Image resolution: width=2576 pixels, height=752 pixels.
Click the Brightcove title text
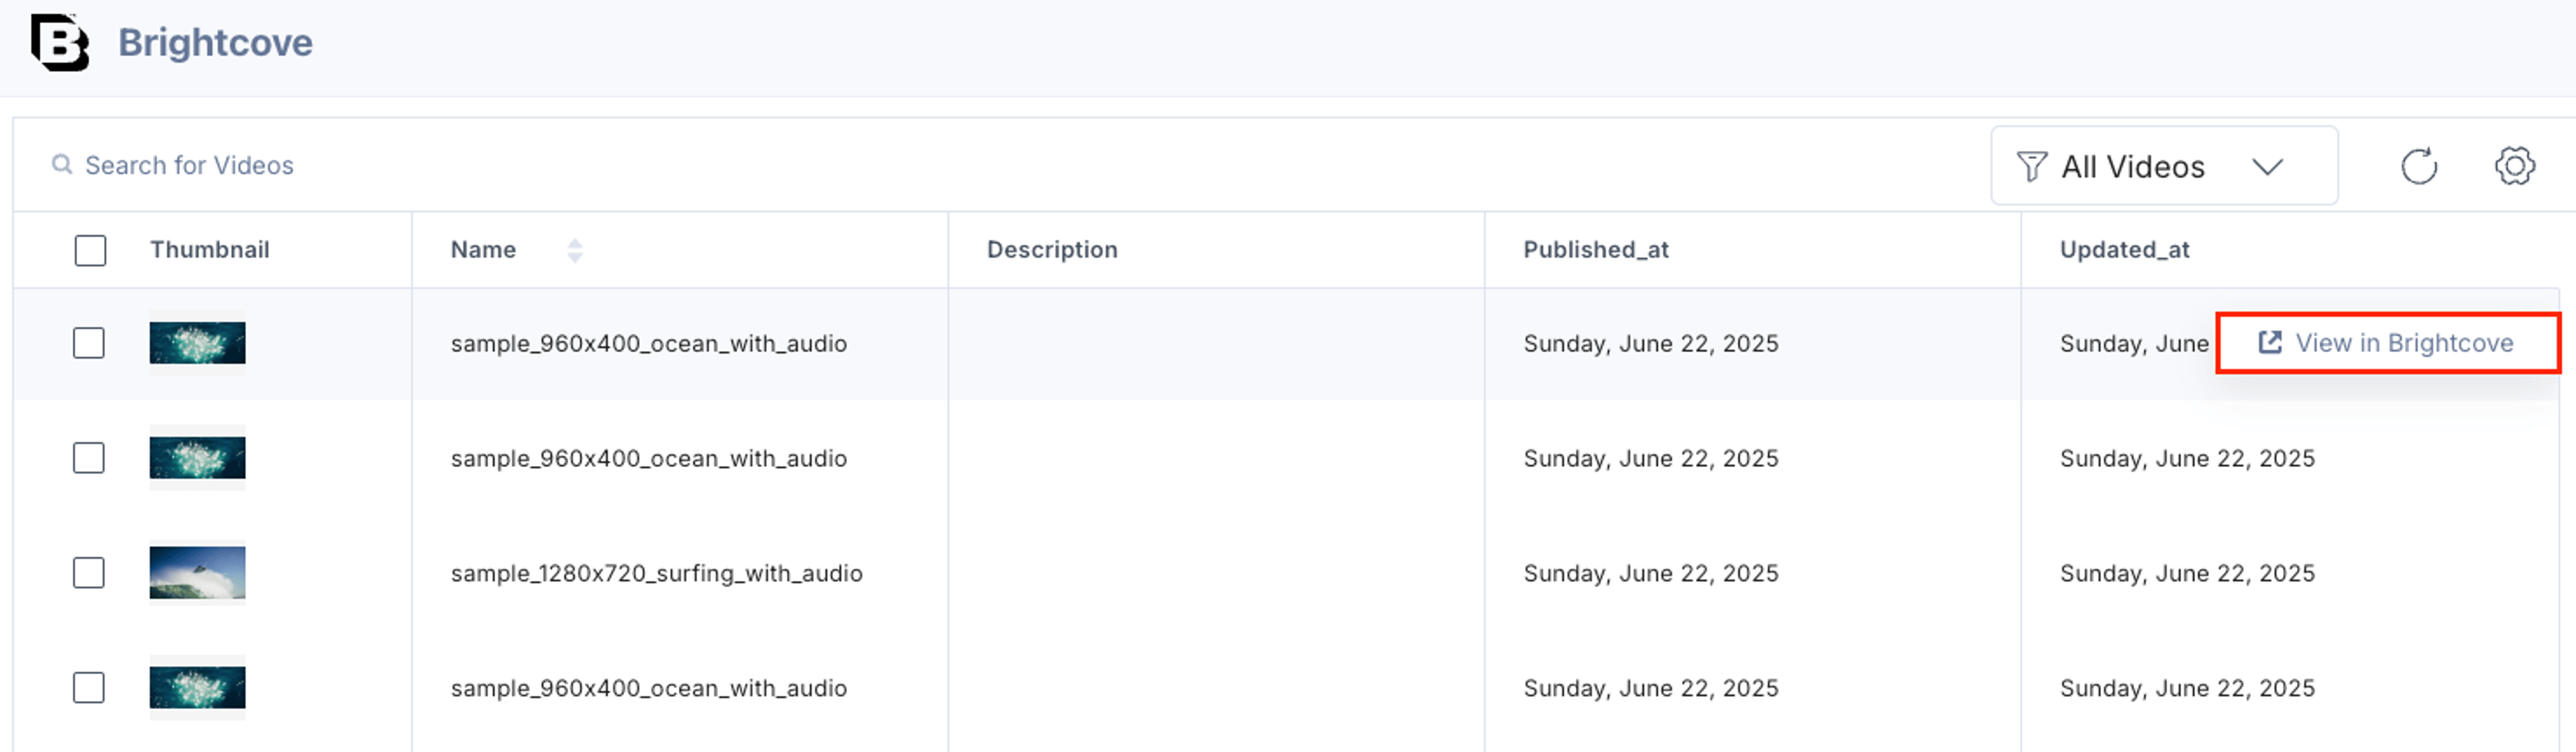pyautogui.click(x=215, y=42)
